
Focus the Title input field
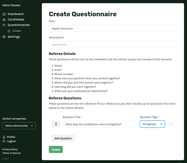coord(113,29)
